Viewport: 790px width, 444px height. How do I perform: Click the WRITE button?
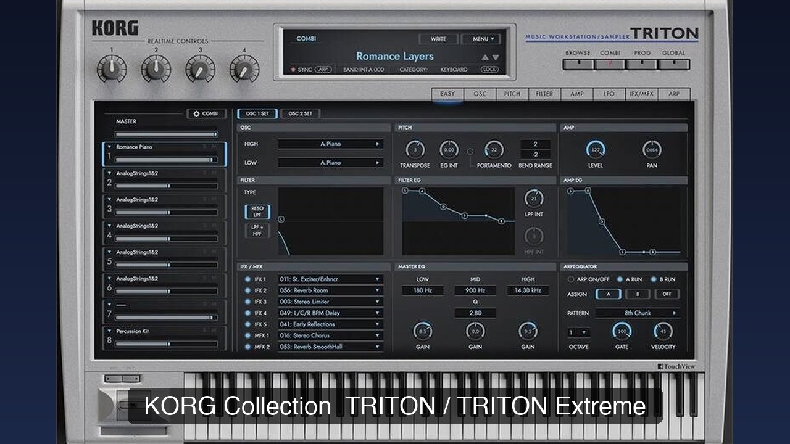[438, 39]
